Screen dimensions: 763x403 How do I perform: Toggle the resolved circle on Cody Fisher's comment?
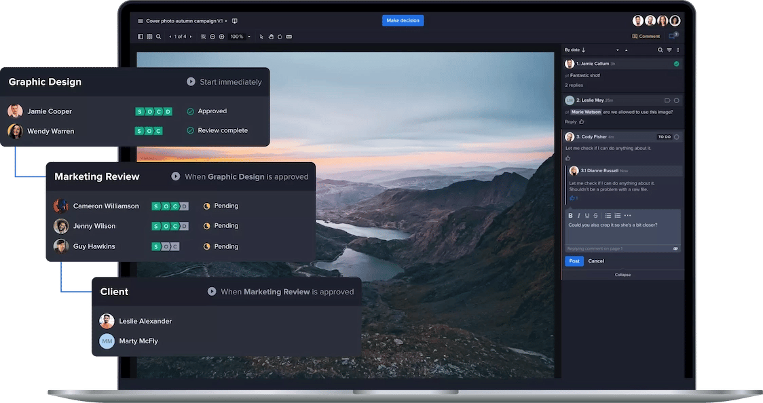point(676,137)
